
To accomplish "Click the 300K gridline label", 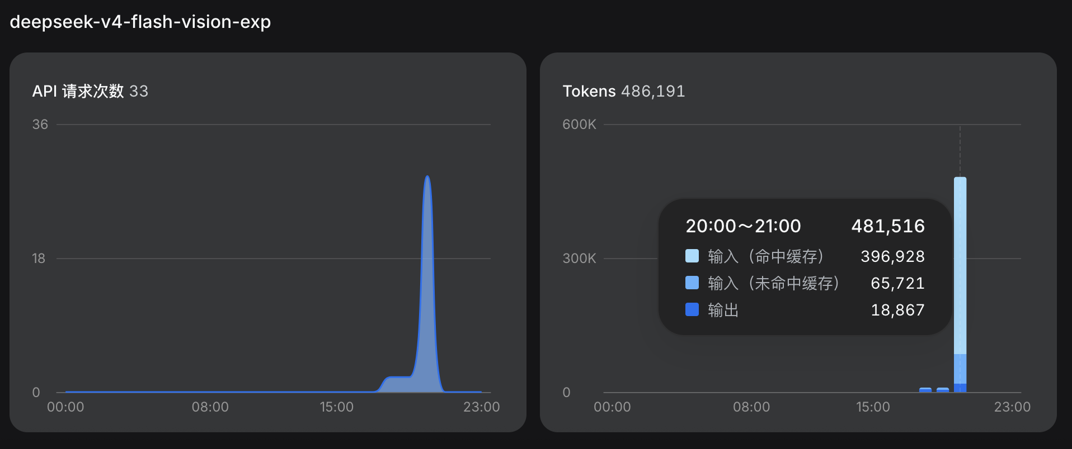I will pyautogui.click(x=579, y=259).
